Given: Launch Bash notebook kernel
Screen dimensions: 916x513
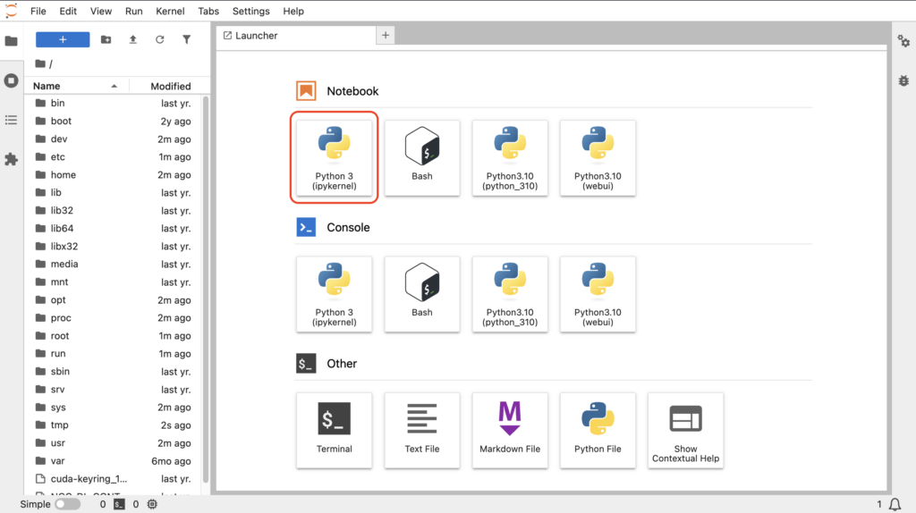Looking at the screenshot, I should pos(422,157).
